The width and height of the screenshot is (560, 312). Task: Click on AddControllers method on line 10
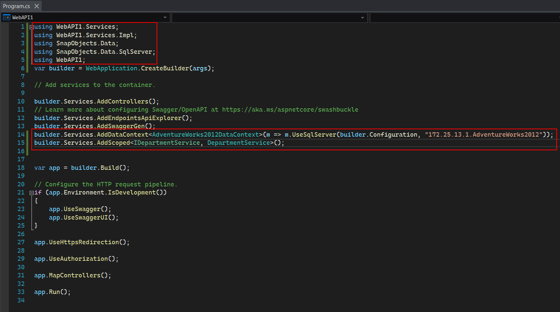click(122, 101)
